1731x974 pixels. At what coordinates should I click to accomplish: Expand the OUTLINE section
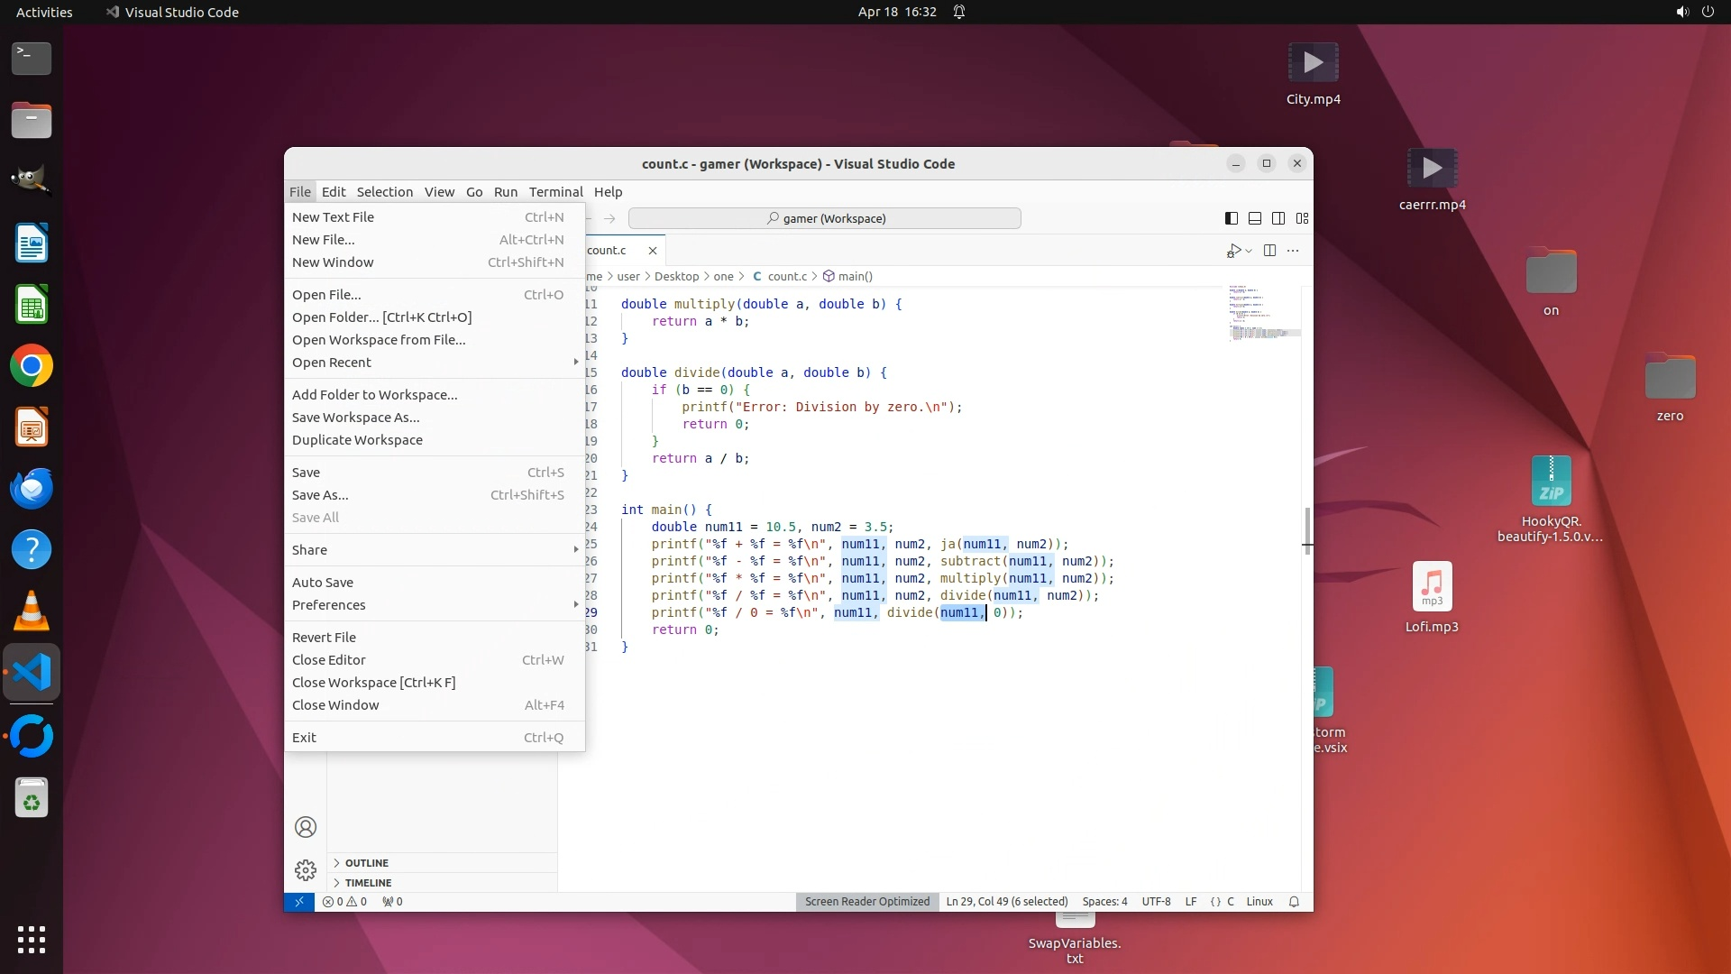click(x=366, y=863)
